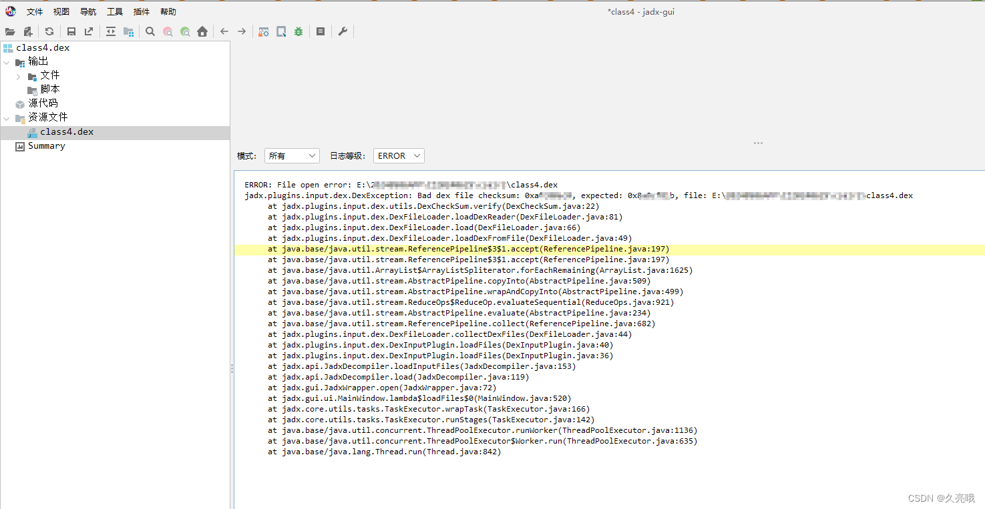Image resolution: width=985 pixels, height=509 pixels.
Task: Click the Thread.run stack trace line
Action: 384,452
